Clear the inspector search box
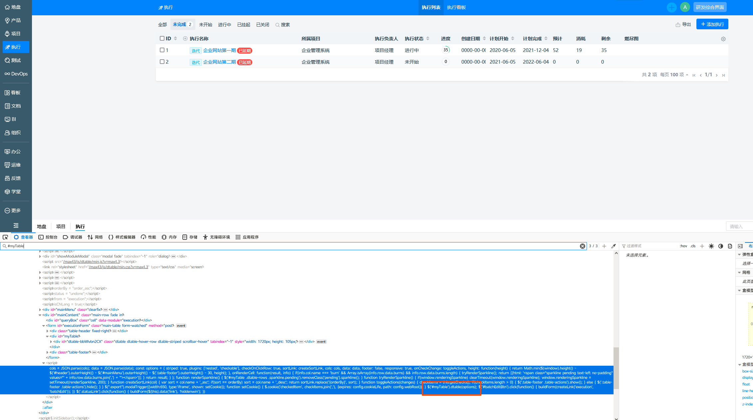Screen dimensions: 753x420 pyautogui.click(x=582, y=246)
